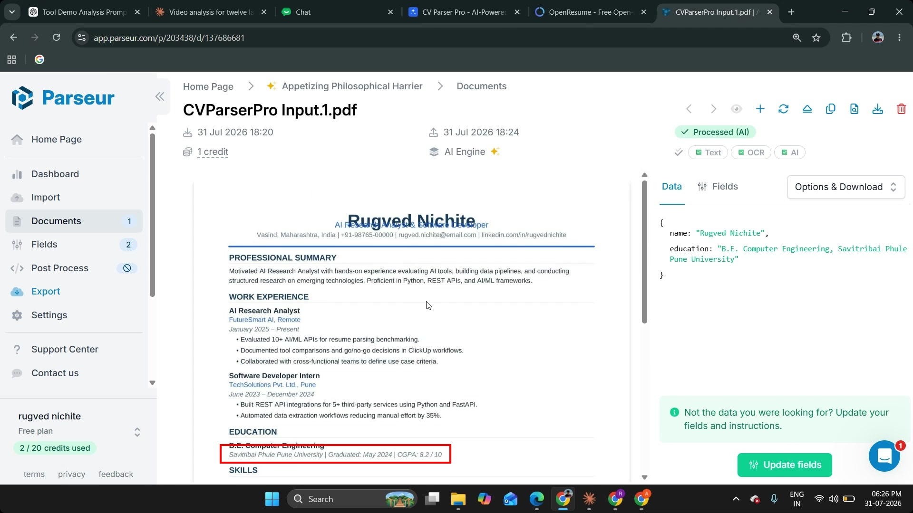Click the sidebar scrollbar thumb

point(152,215)
